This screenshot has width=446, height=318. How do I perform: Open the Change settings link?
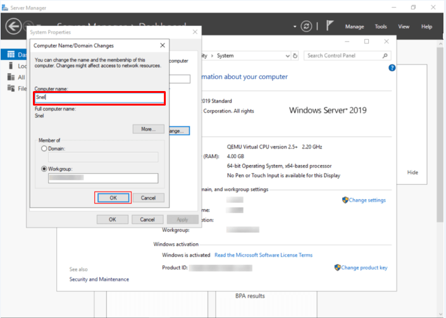pyautogui.click(x=367, y=200)
